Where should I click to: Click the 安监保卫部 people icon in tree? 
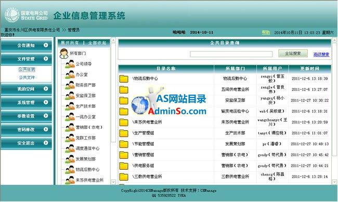(x=70, y=96)
